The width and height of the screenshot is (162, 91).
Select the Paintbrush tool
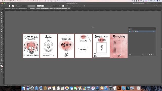(x=2, y=28)
